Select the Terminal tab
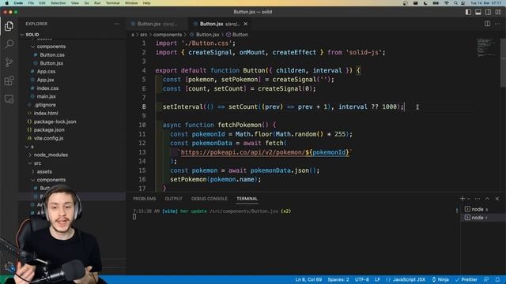506x284 pixels. (x=247, y=199)
